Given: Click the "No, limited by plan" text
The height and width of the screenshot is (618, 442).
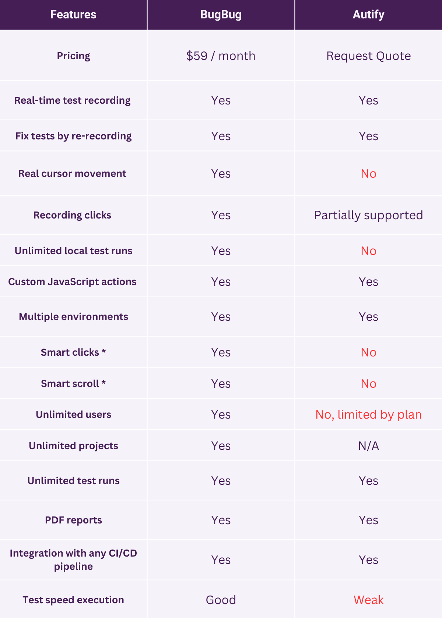Looking at the screenshot, I should pos(368,415).
